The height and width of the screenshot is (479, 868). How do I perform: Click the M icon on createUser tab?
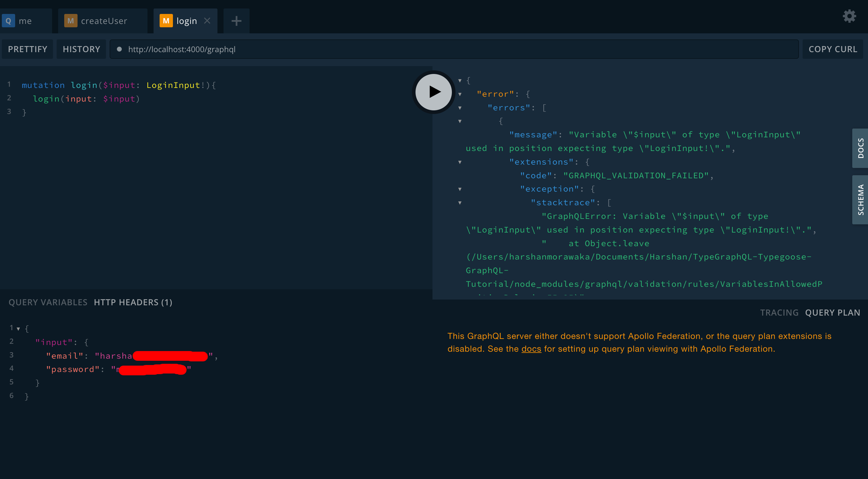coord(71,21)
